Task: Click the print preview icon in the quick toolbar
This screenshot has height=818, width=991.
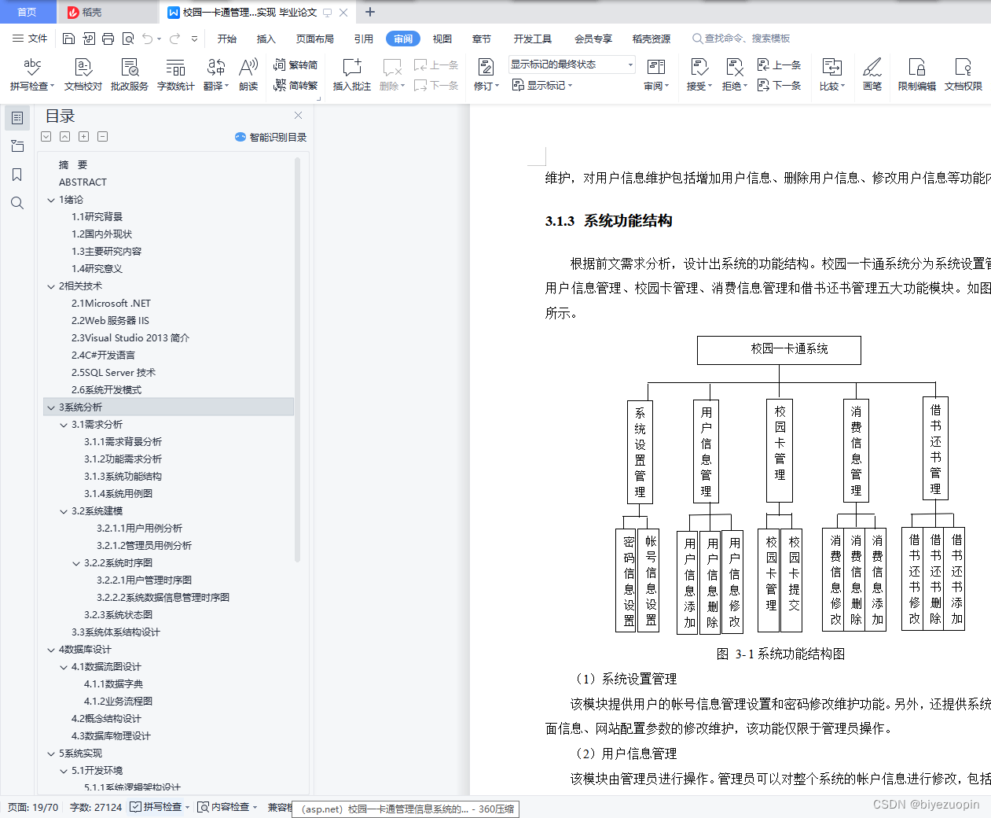Action: coord(127,39)
